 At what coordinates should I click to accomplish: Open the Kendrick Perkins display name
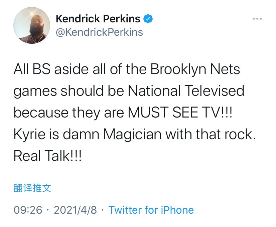98,19
